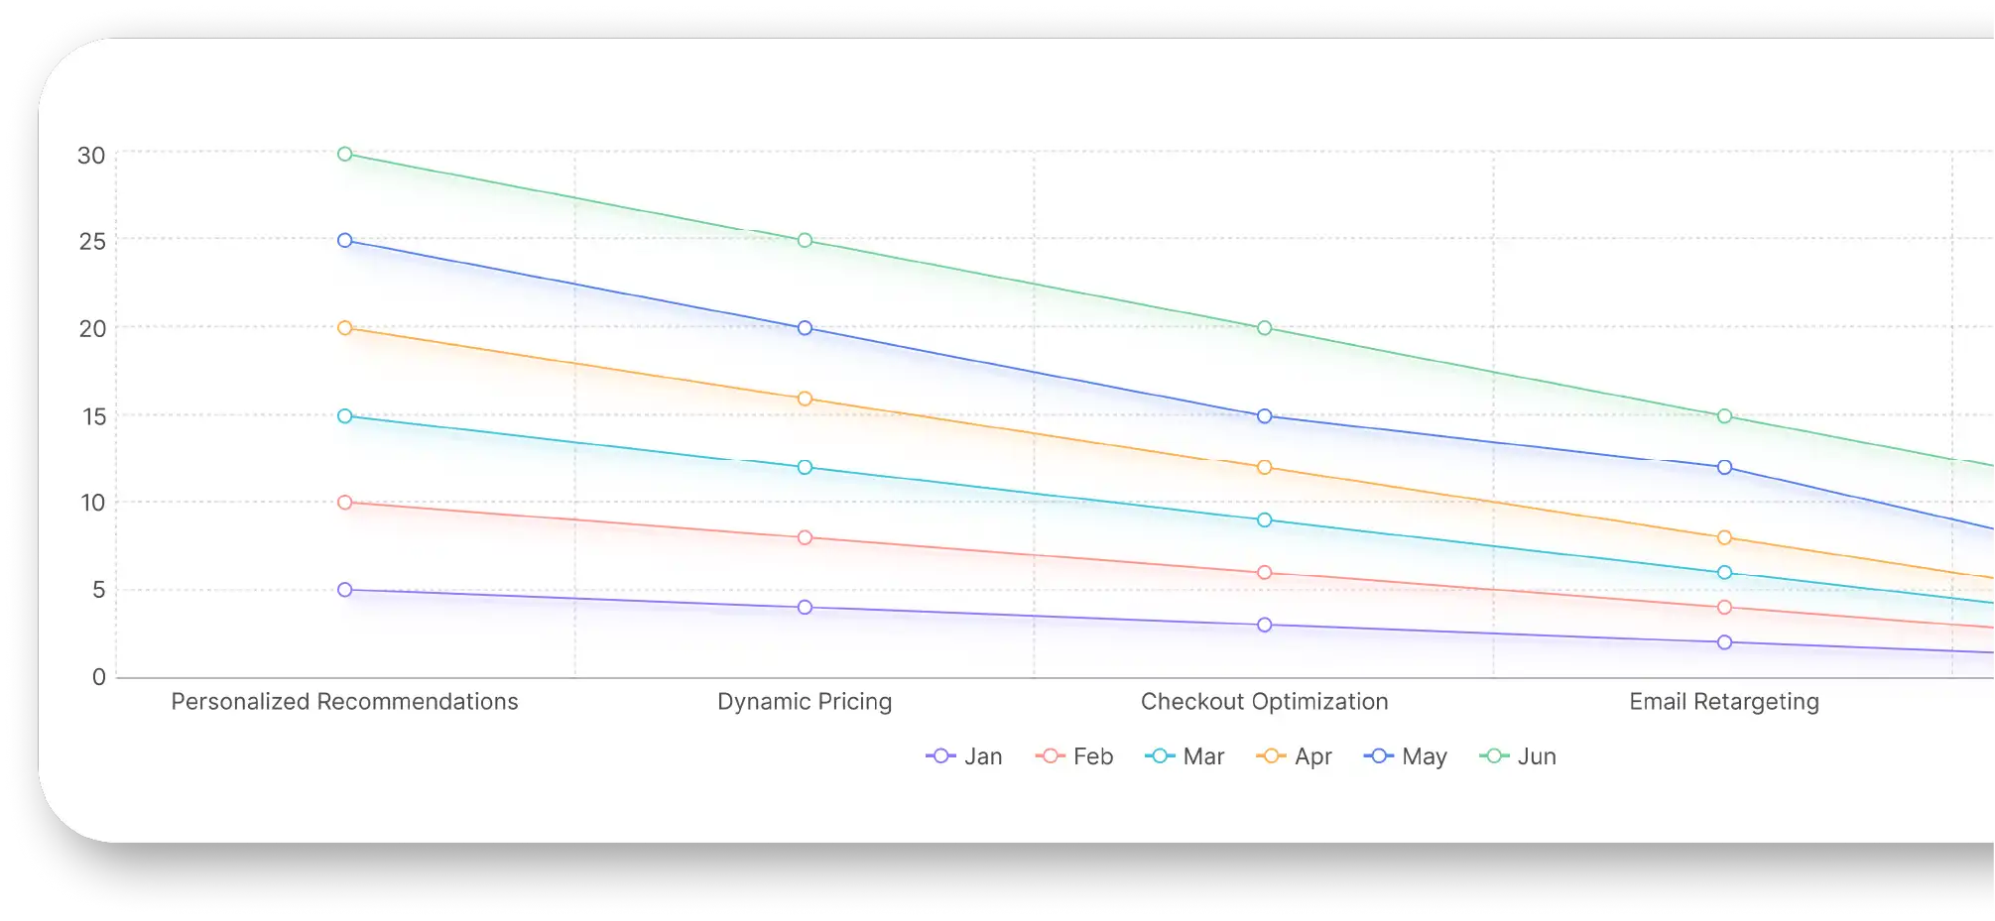Toggle the Apr legend item
The width and height of the screenshot is (1995, 921).
coord(1294,756)
